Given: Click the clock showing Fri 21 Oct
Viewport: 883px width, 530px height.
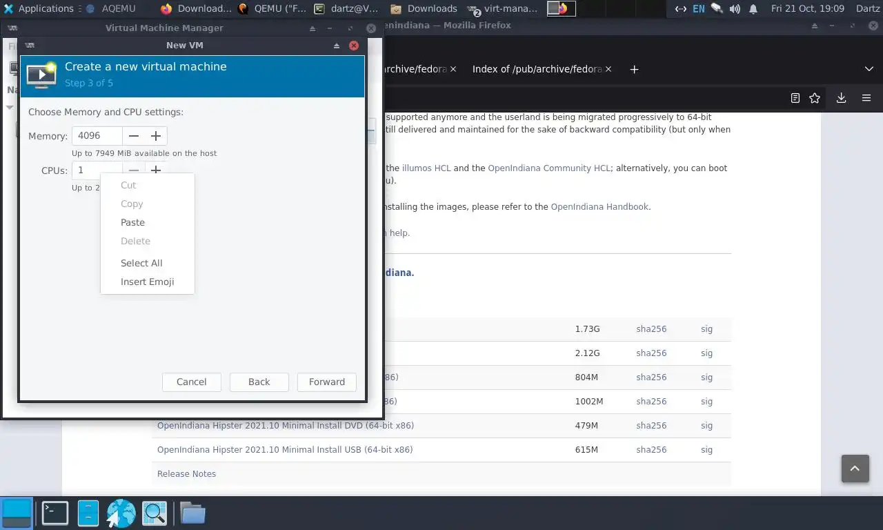Looking at the screenshot, I should (808, 8).
